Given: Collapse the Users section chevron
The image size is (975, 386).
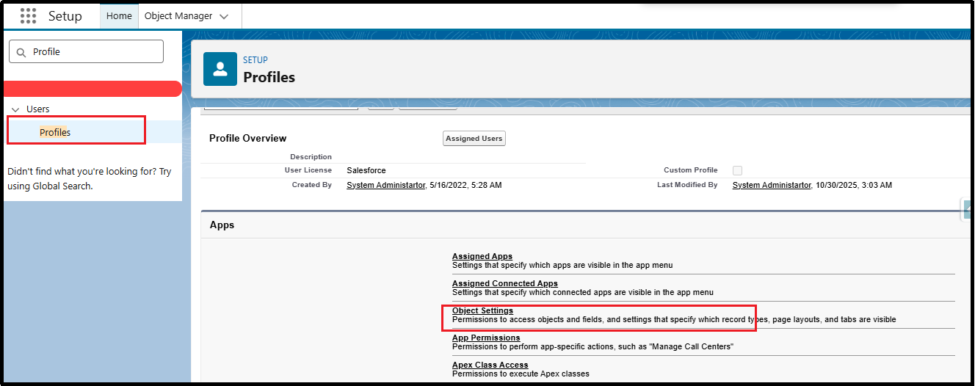Looking at the screenshot, I should tap(15, 109).
